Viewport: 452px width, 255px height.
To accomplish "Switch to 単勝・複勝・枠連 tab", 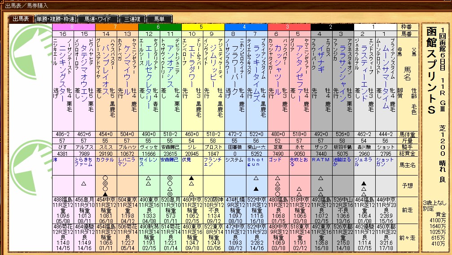I will coord(56,19).
